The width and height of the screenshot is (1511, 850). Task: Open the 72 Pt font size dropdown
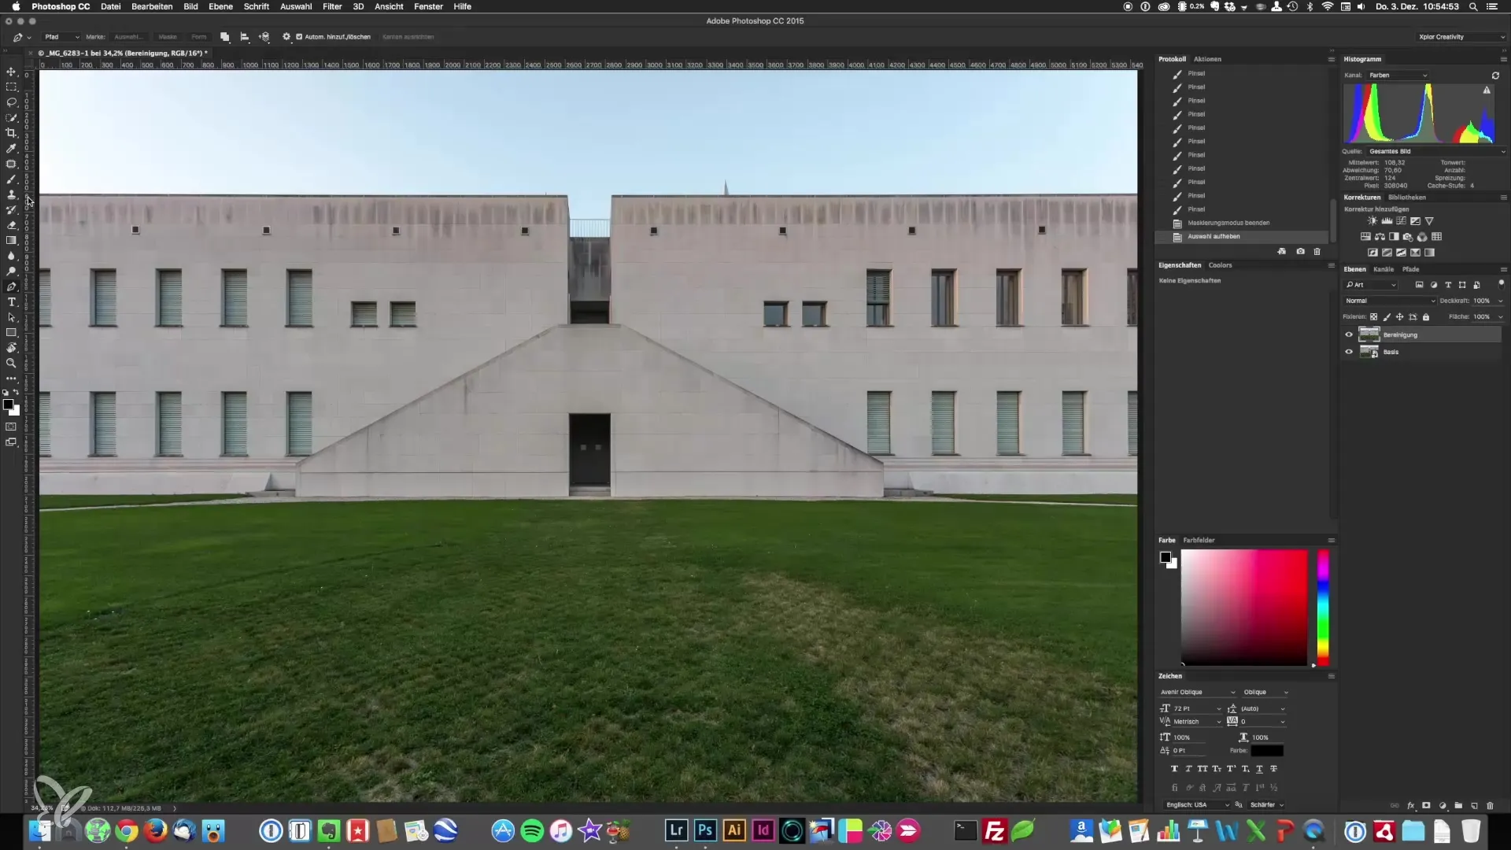coord(1198,708)
